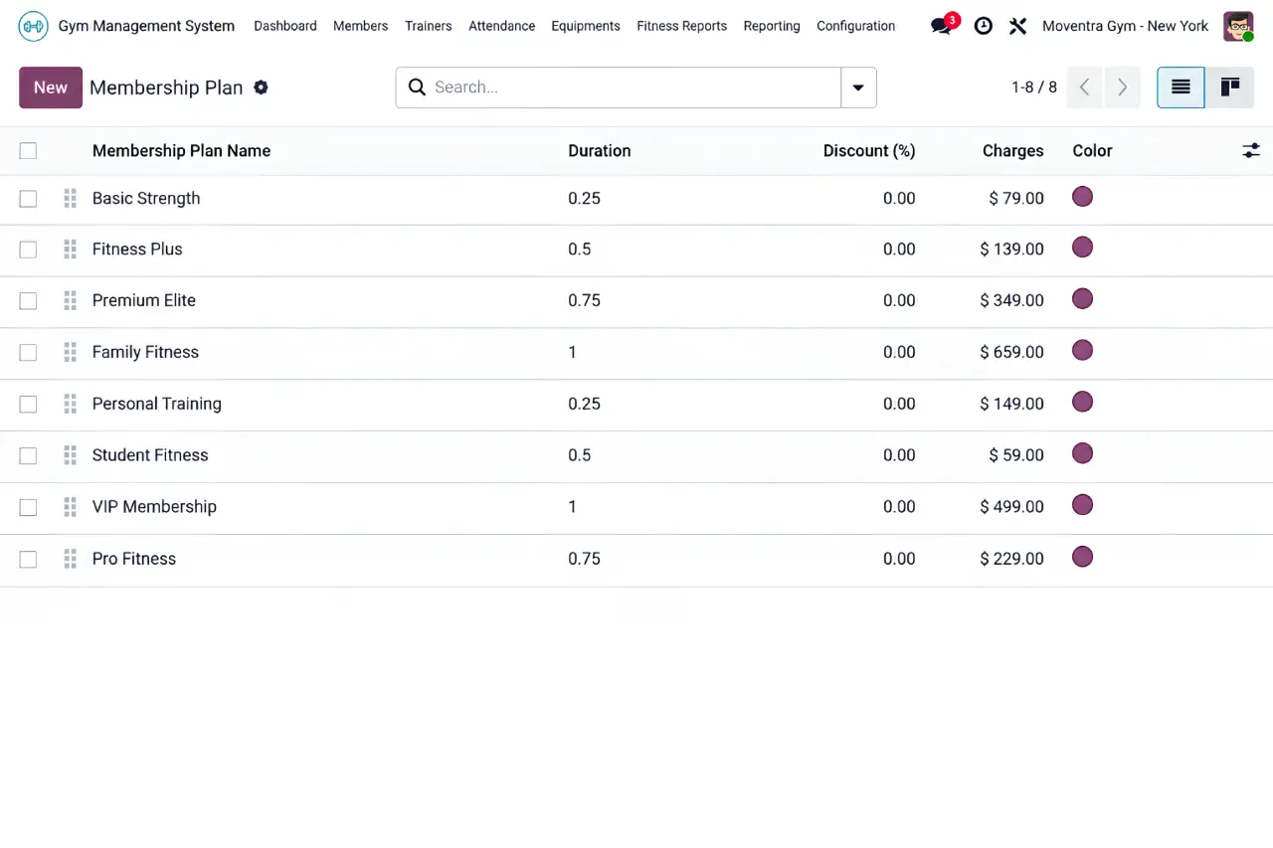Go to the Dashboard menu

click(x=285, y=26)
